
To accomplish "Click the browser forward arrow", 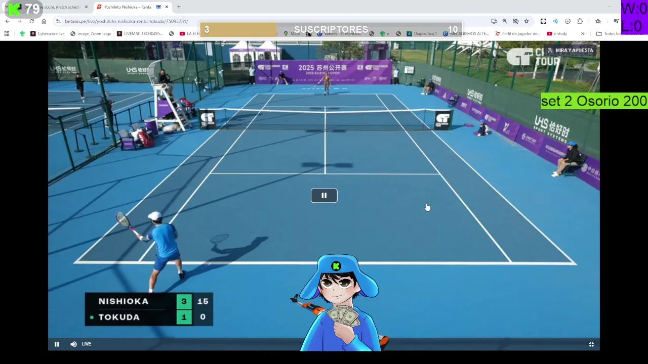I will coord(19,21).
